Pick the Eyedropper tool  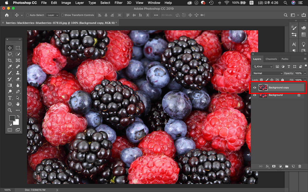tap(10, 67)
